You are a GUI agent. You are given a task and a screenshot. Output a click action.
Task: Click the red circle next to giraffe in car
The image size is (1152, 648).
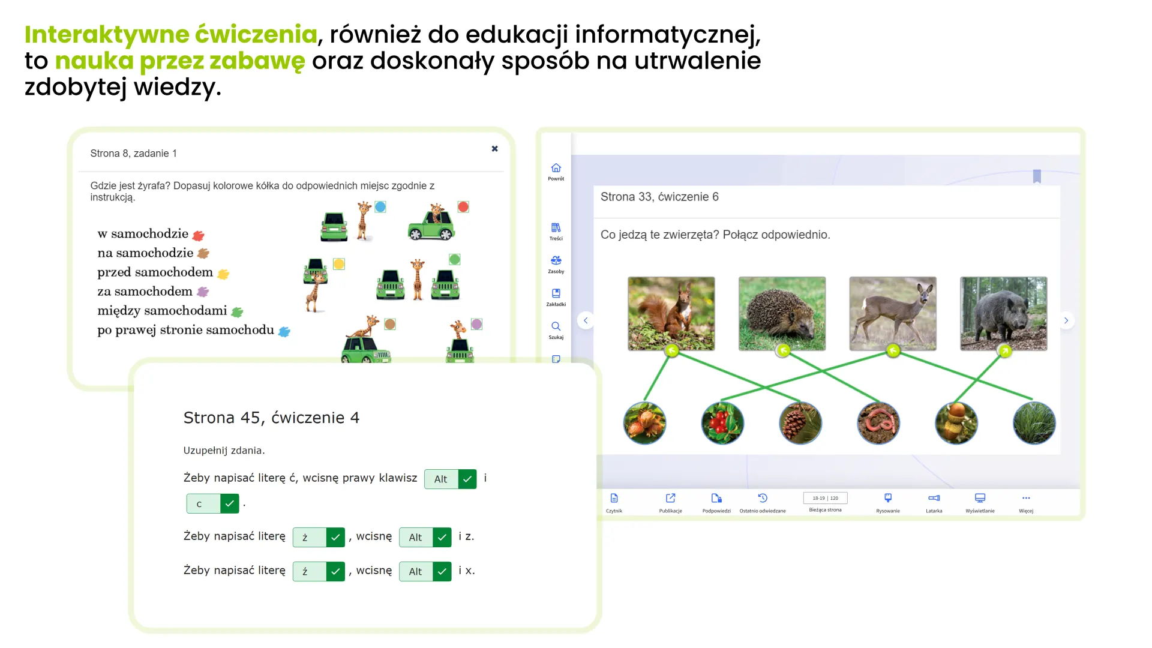tap(463, 207)
